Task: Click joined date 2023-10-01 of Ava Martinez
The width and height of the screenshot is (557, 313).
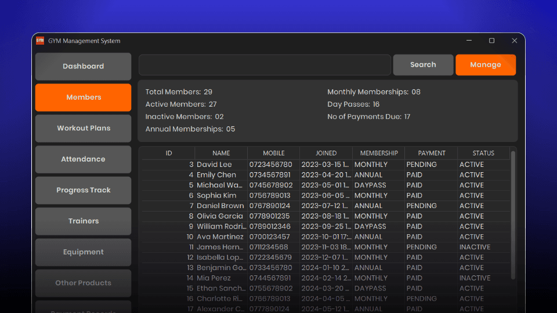Action: [x=326, y=236]
